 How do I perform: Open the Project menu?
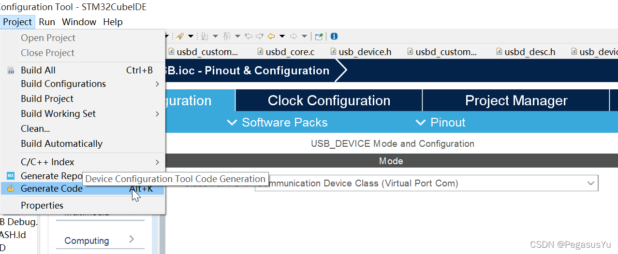[17, 22]
